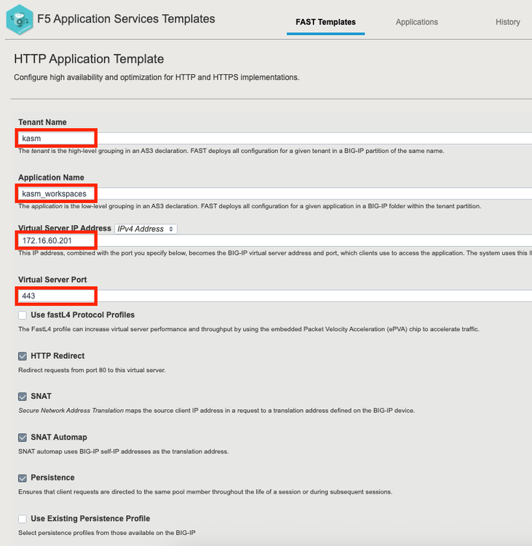Click the Tenant Name field label
The image size is (532, 546).
click(x=42, y=122)
